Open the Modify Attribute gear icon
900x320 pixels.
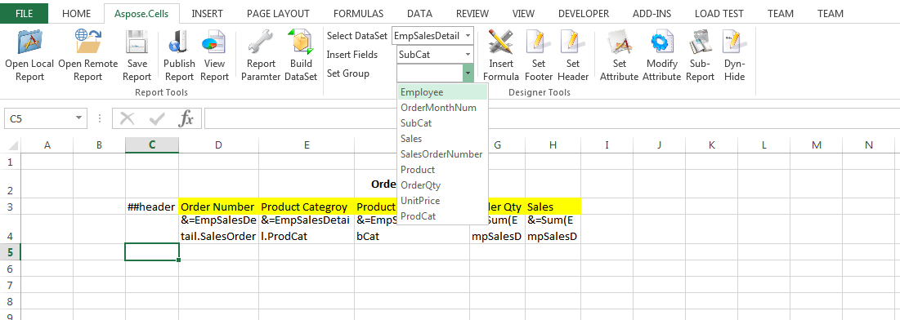click(x=661, y=43)
